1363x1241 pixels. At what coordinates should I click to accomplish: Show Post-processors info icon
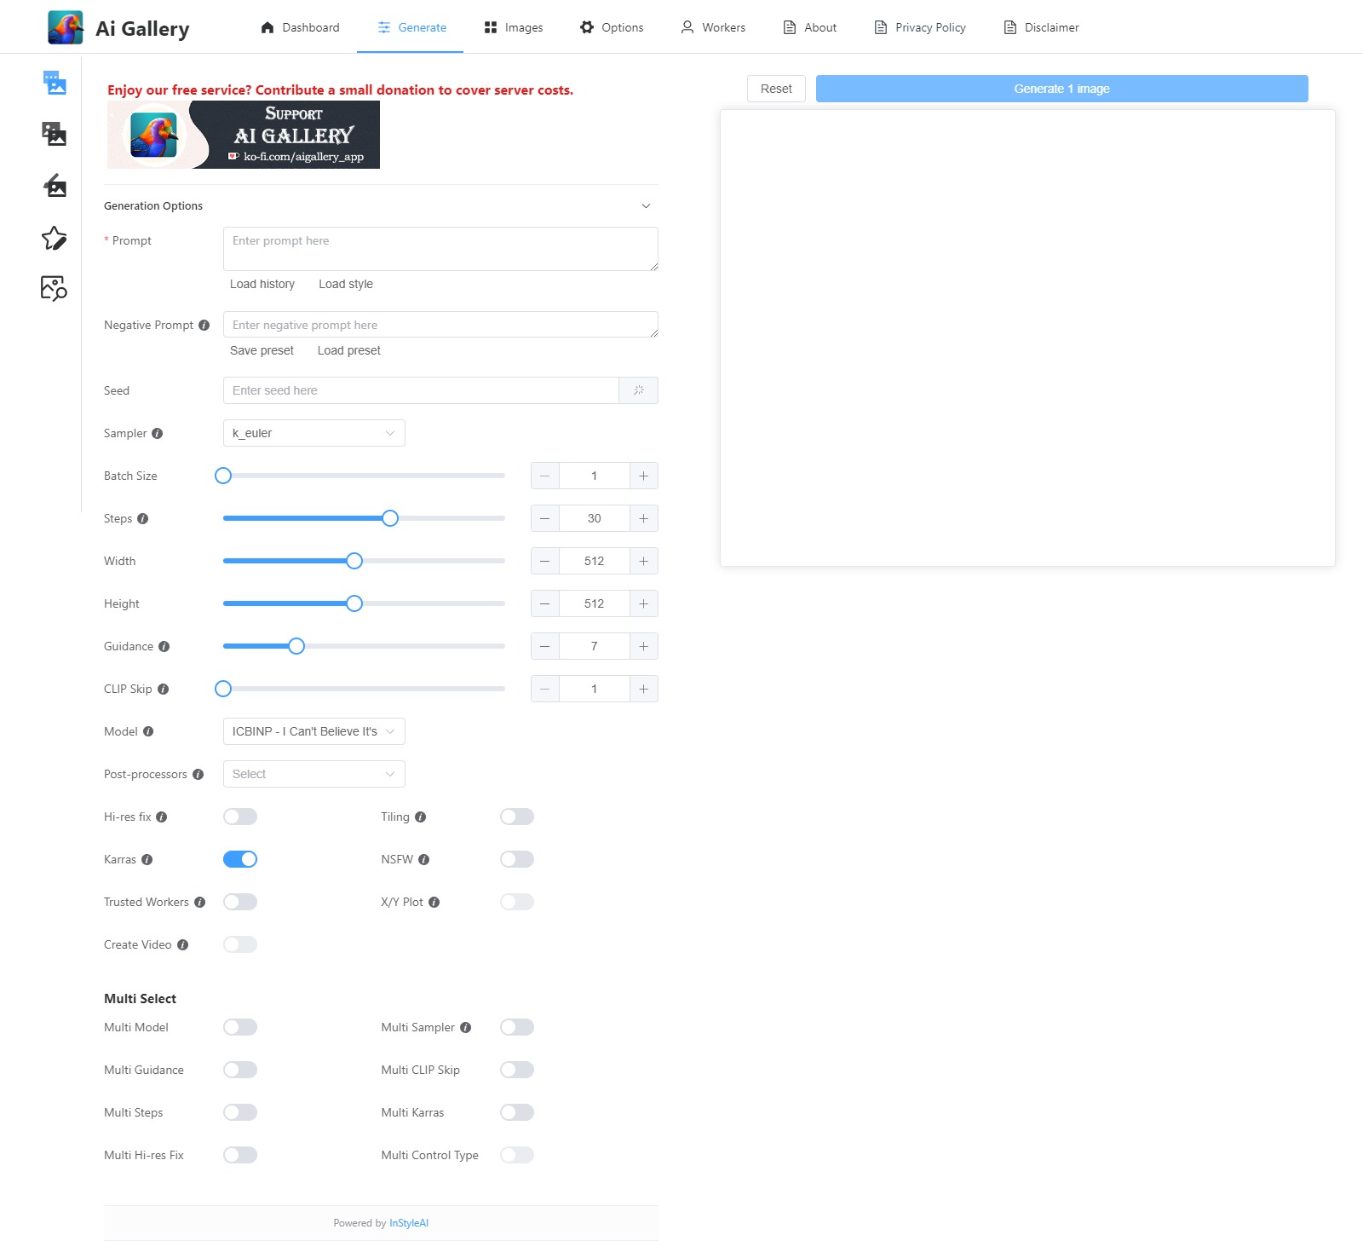[198, 774]
